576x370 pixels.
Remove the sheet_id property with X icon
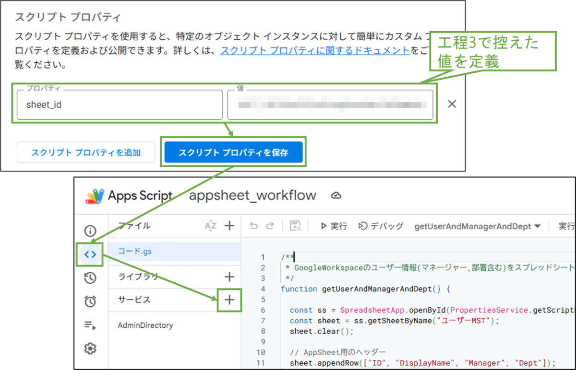tap(452, 104)
